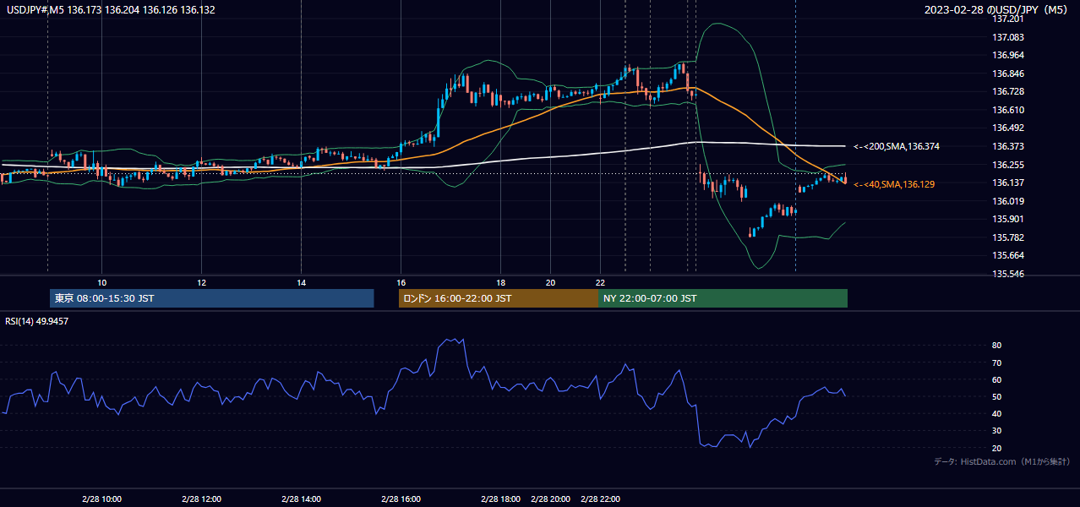Click the chart title 2023-02-28 のUSD/JPY (M5)
This screenshot has width=1080, height=507.
coord(997,10)
